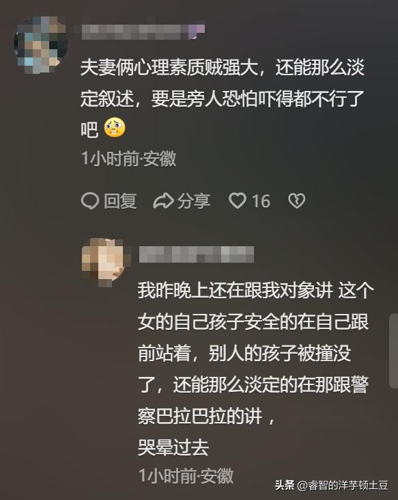398x500 pixels.
Task: Click the @睿智的洋芋顿土豆 watermark
Action: click(x=343, y=486)
